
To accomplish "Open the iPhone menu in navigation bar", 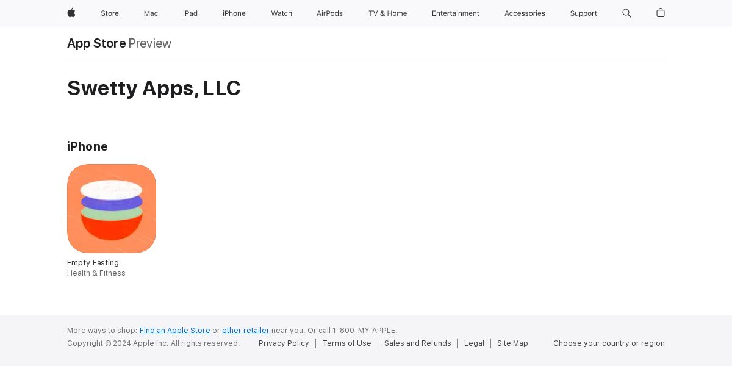I will 234,13.
